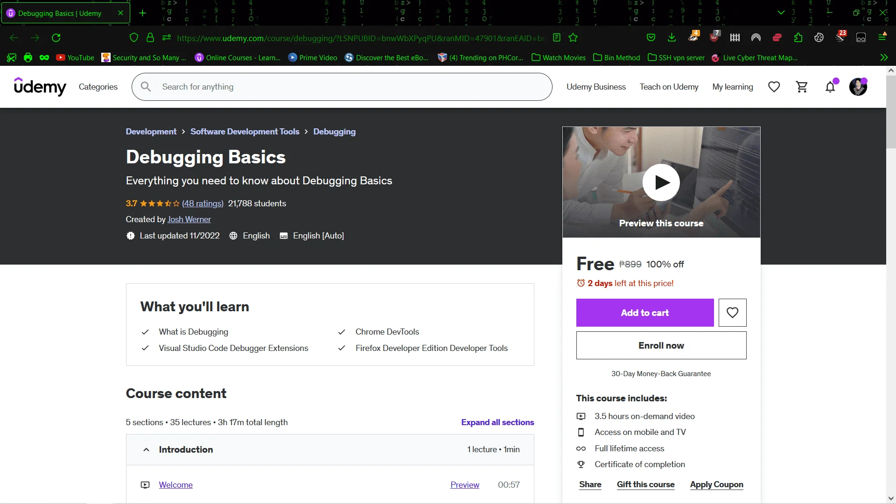Focus the Search for anything field
Screen dimensions: 896x504
[x=342, y=87]
